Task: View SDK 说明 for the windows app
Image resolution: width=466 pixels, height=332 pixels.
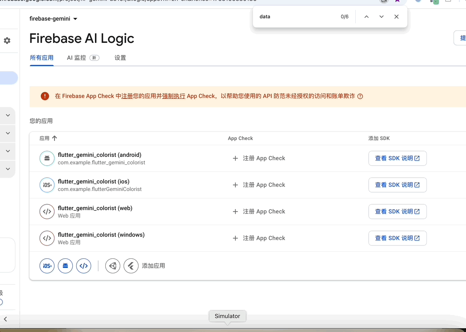Action: [397, 238]
